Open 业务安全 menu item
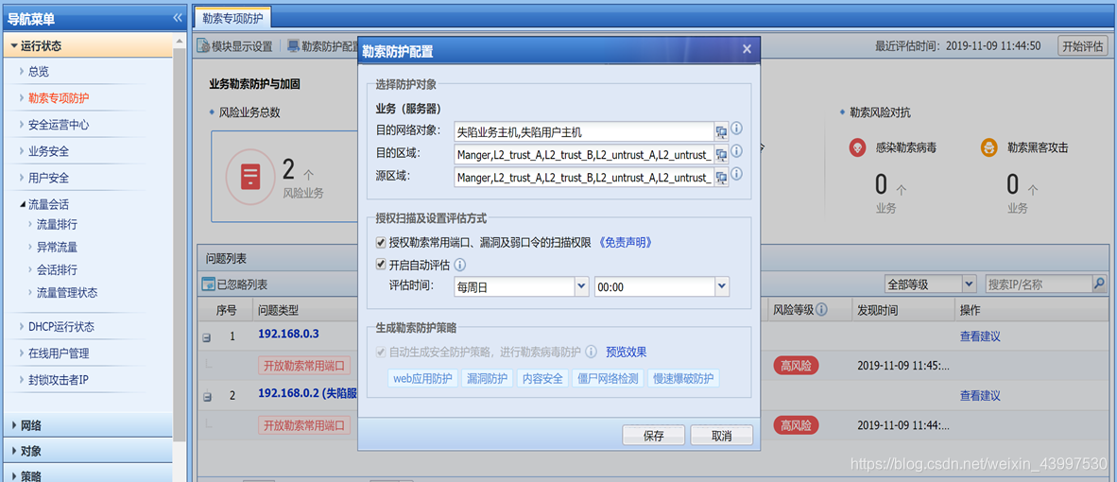1117x482 pixels. click(48, 151)
